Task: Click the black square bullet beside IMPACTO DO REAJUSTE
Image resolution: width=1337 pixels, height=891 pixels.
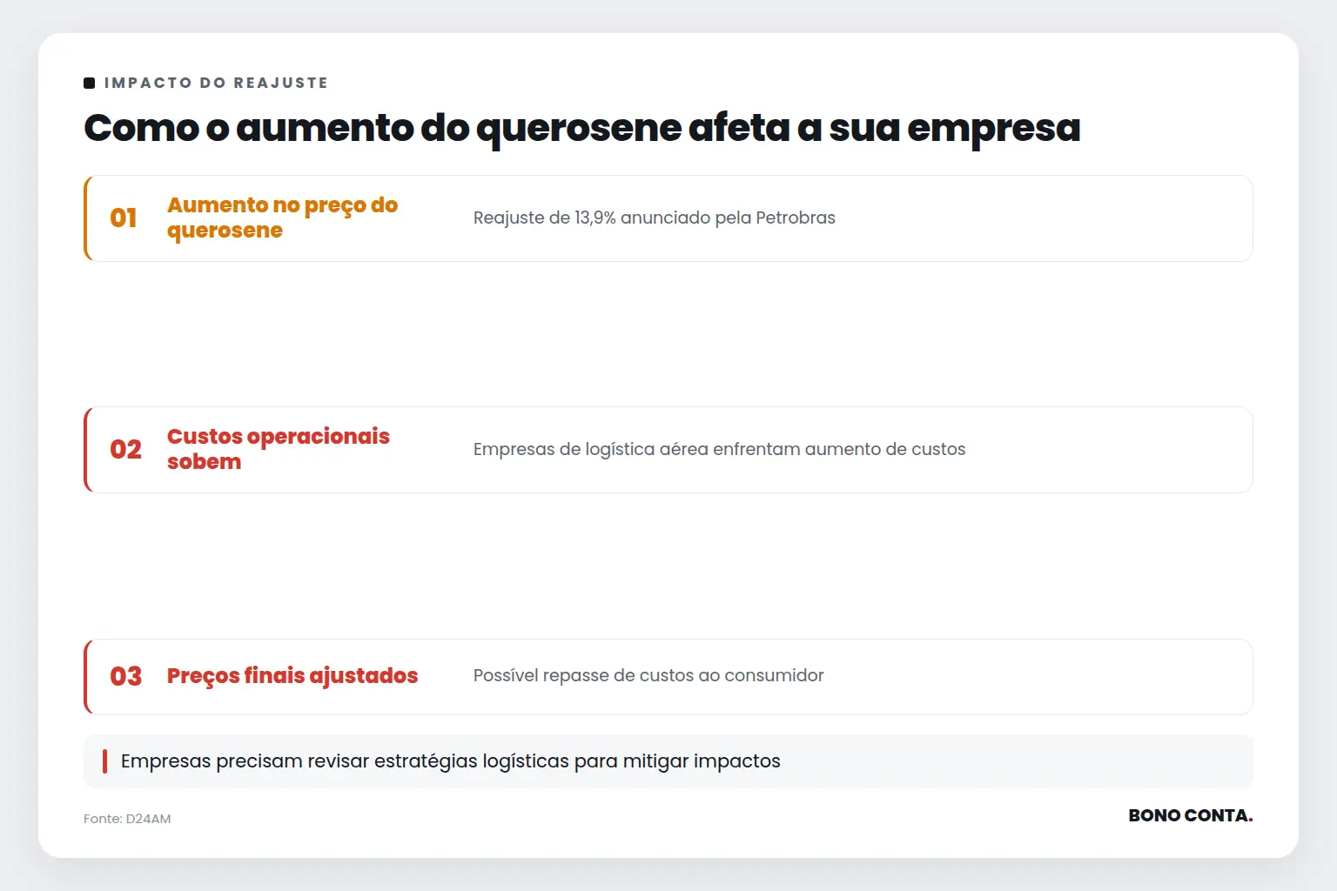Action: click(89, 83)
